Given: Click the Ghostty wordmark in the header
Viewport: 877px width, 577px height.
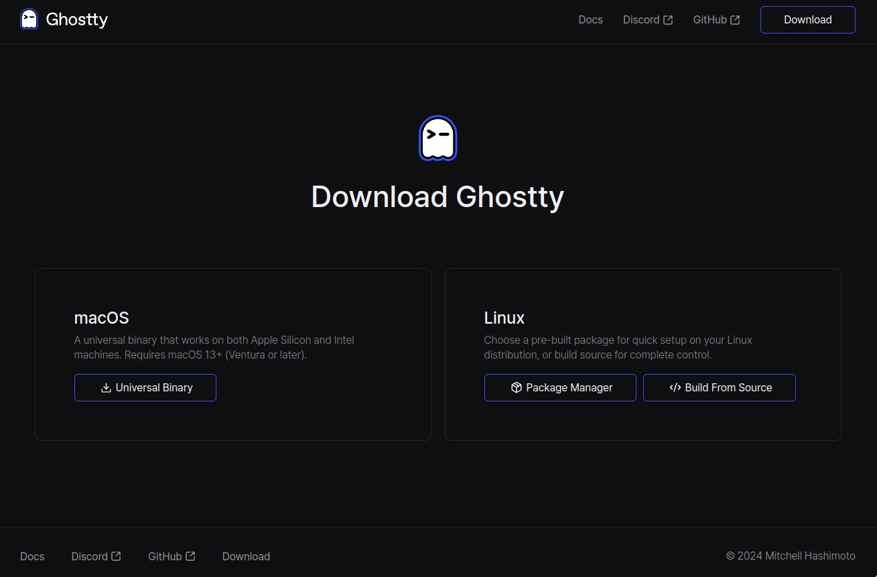Looking at the screenshot, I should point(76,19).
